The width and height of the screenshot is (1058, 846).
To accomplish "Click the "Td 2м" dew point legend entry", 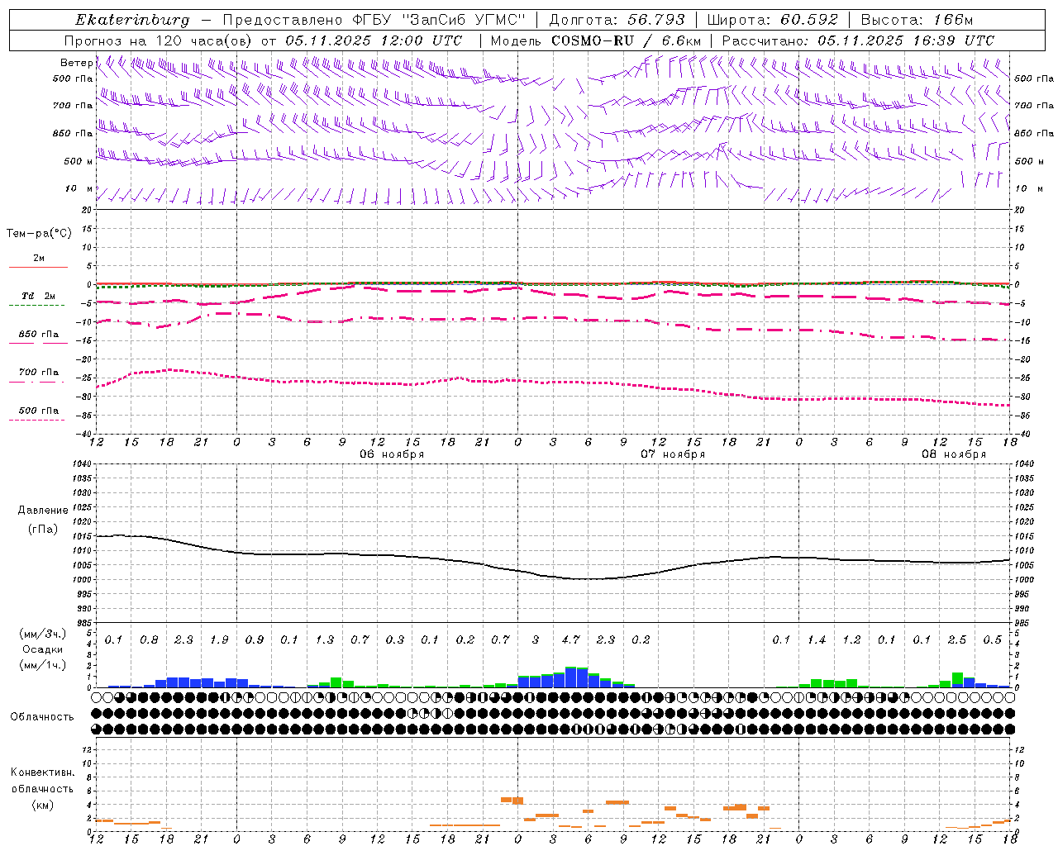I will point(38,296).
